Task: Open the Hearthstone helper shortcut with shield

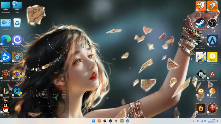Action: [x=17, y=74]
